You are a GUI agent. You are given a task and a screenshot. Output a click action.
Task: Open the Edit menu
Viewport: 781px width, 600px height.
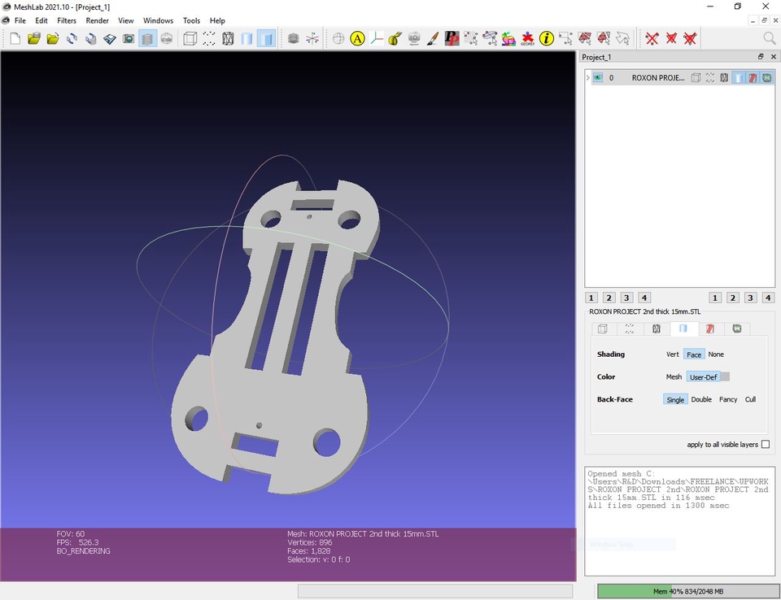point(41,20)
